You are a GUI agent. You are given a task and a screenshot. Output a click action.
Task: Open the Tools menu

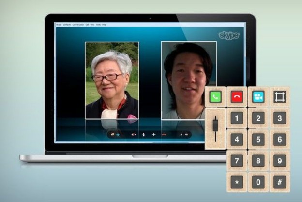(98, 24)
